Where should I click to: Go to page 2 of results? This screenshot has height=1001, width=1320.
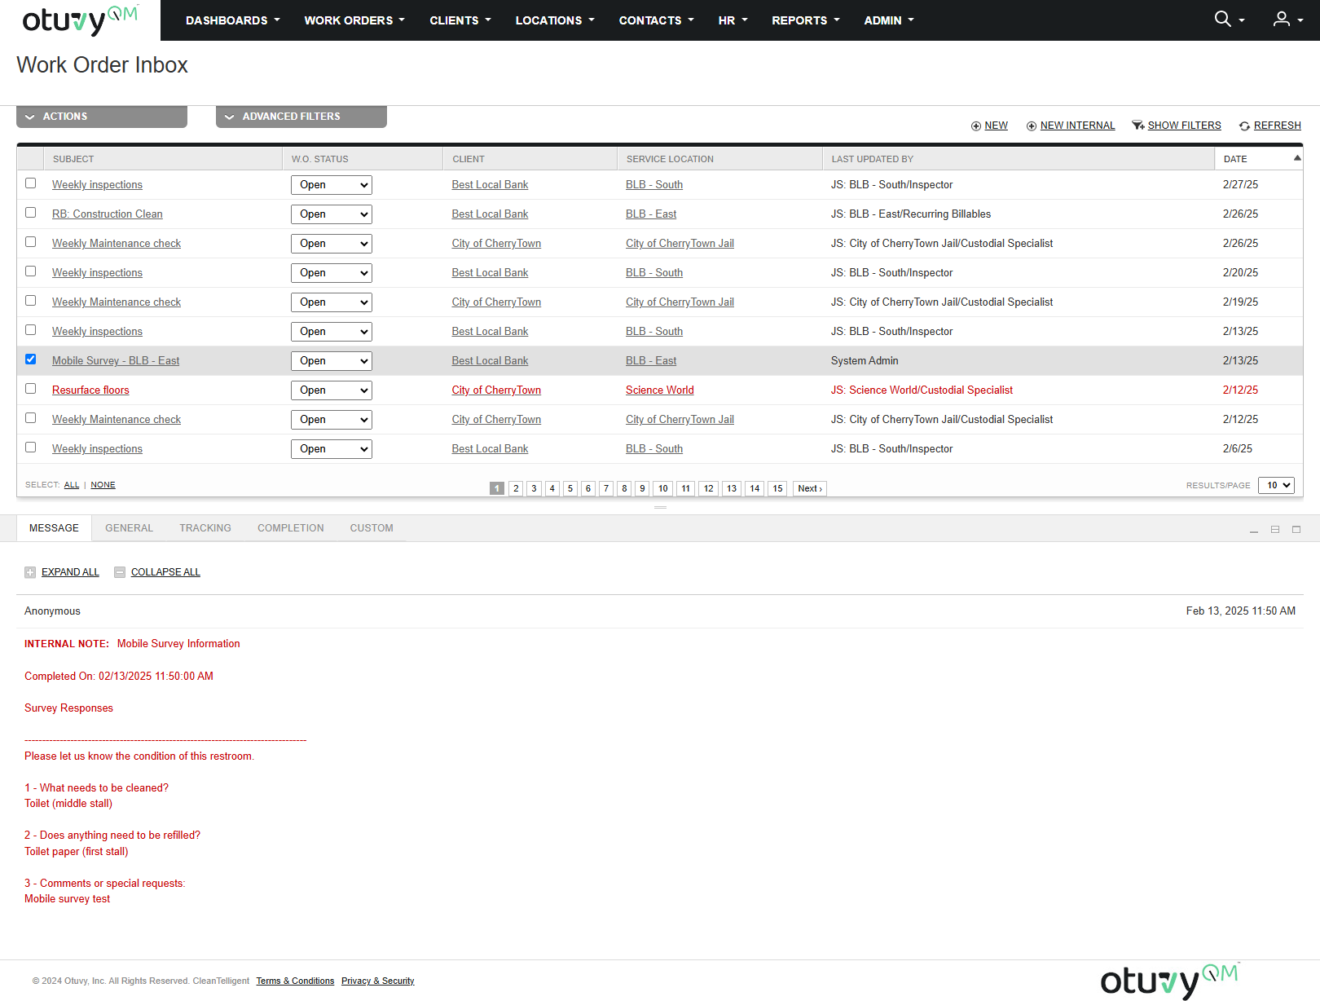tap(516, 488)
